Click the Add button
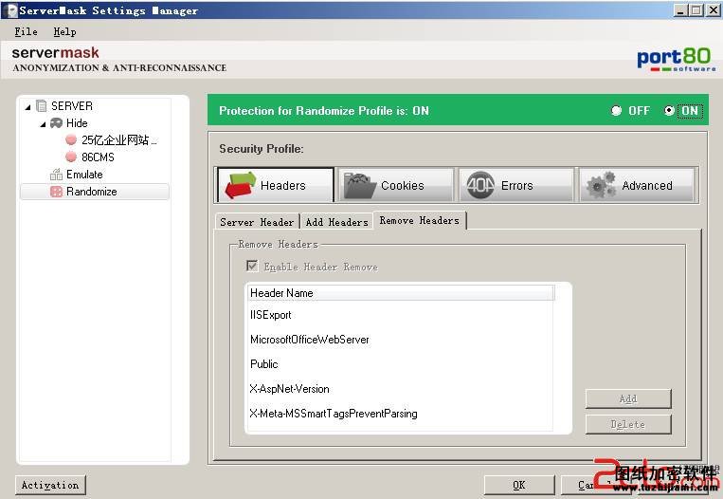The image size is (723, 499). coord(628,398)
